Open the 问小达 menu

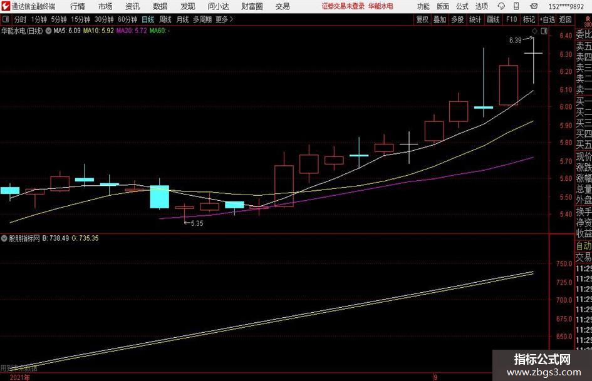click(218, 6)
